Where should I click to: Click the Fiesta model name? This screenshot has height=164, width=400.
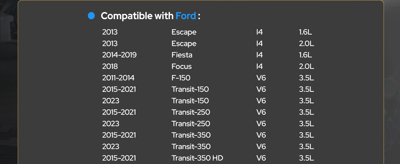point(182,55)
